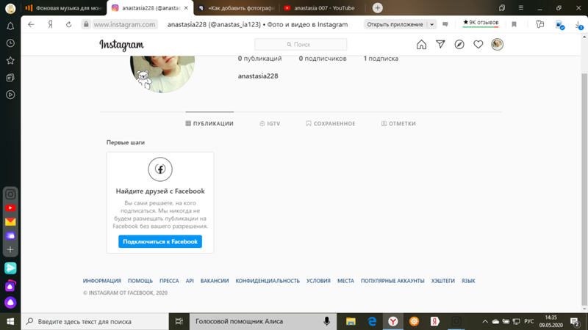The height and width of the screenshot is (330, 588).
Task: Open favorites star icon in sidebar
Action: point(10,61)
